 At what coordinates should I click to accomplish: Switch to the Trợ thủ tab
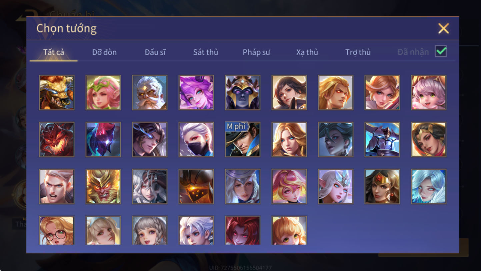click(358, 52)
